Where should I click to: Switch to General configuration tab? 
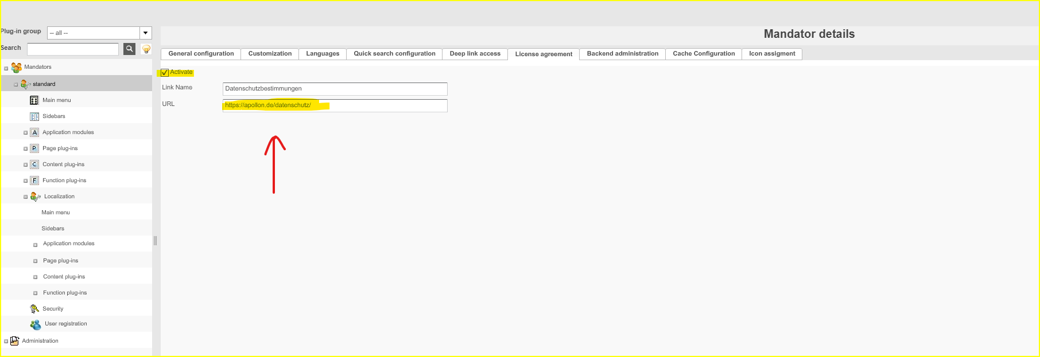click(x=201, y=54)
